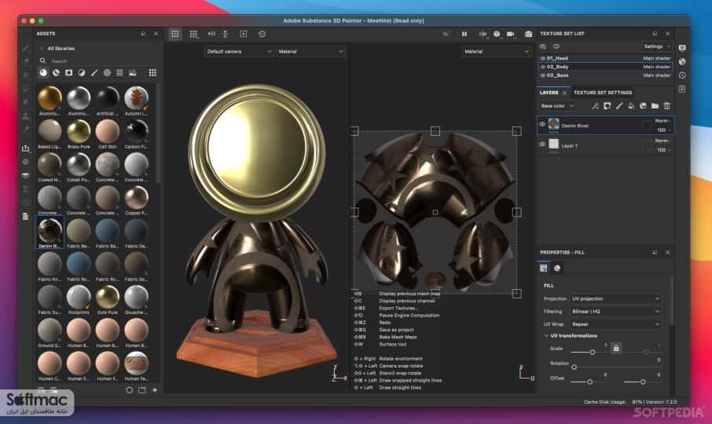Screen dimensions: 712x424
Task: Toggle visibility of 03_Base texture set
Action: click(542, 75)
